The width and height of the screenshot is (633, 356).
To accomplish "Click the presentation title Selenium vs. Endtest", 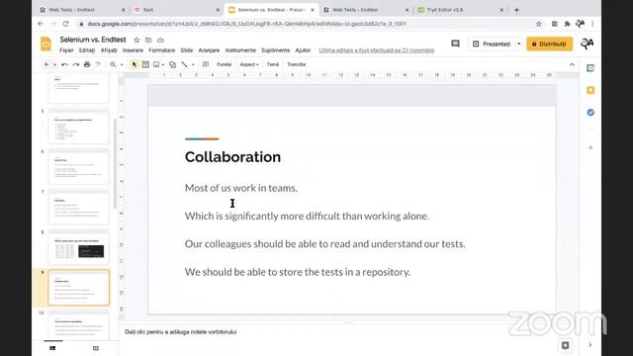I will pos(93,40).
